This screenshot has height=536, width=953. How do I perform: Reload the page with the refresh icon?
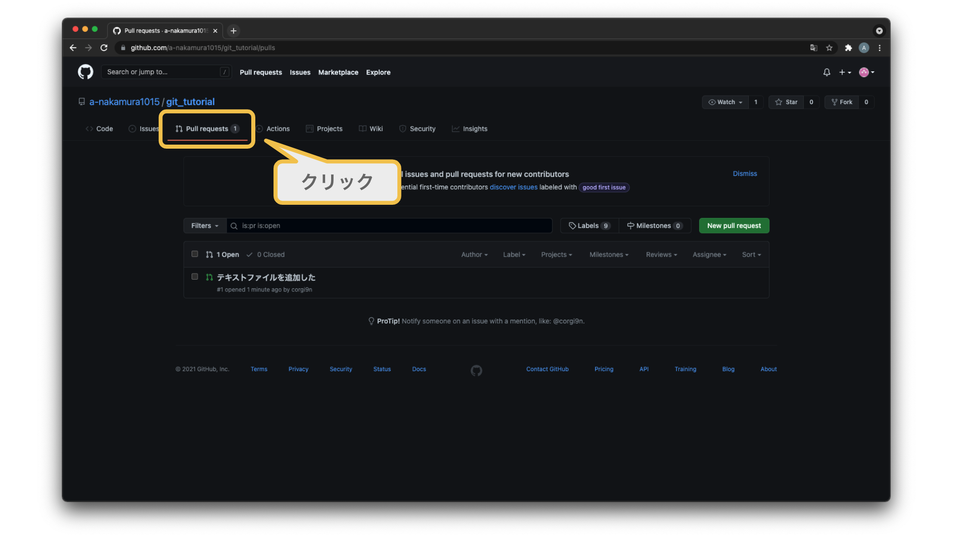pyautogui.click(x=104, y=48)
